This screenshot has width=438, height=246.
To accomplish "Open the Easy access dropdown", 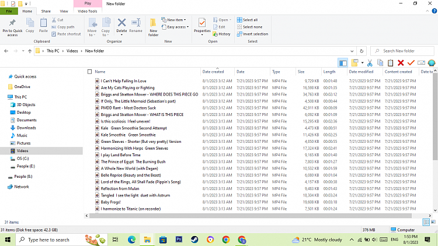I will [x=176, y=27].
